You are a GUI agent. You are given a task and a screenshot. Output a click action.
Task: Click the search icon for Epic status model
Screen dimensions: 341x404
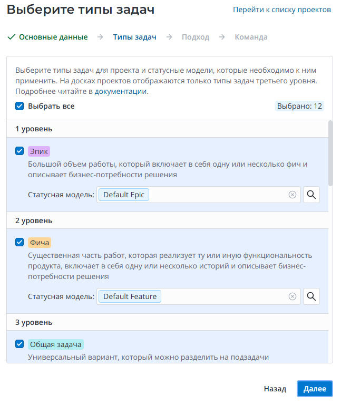tap(311, 195)
